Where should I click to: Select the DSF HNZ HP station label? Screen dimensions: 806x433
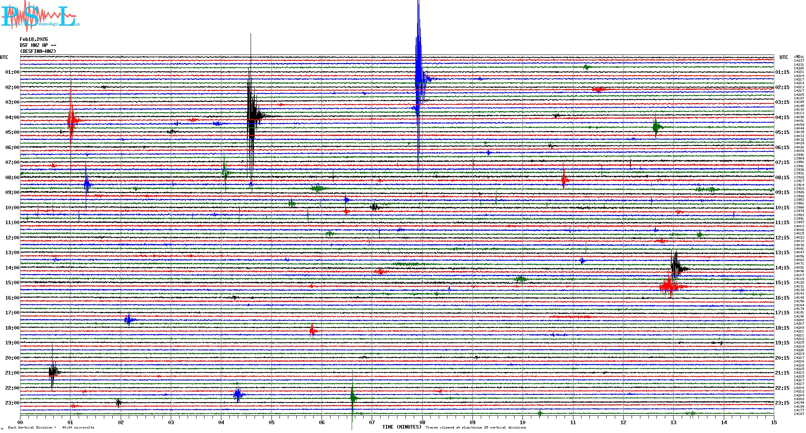(38, 45)
